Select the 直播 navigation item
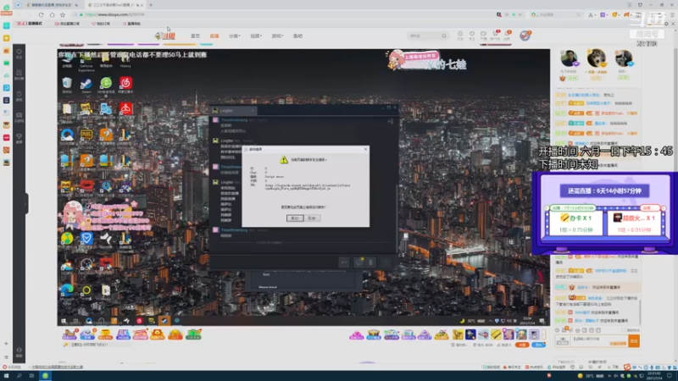This screenshot has height=381, width=678. (214, 36)
